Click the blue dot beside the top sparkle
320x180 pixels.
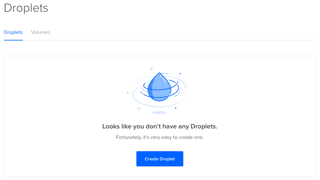pos(180,73)
